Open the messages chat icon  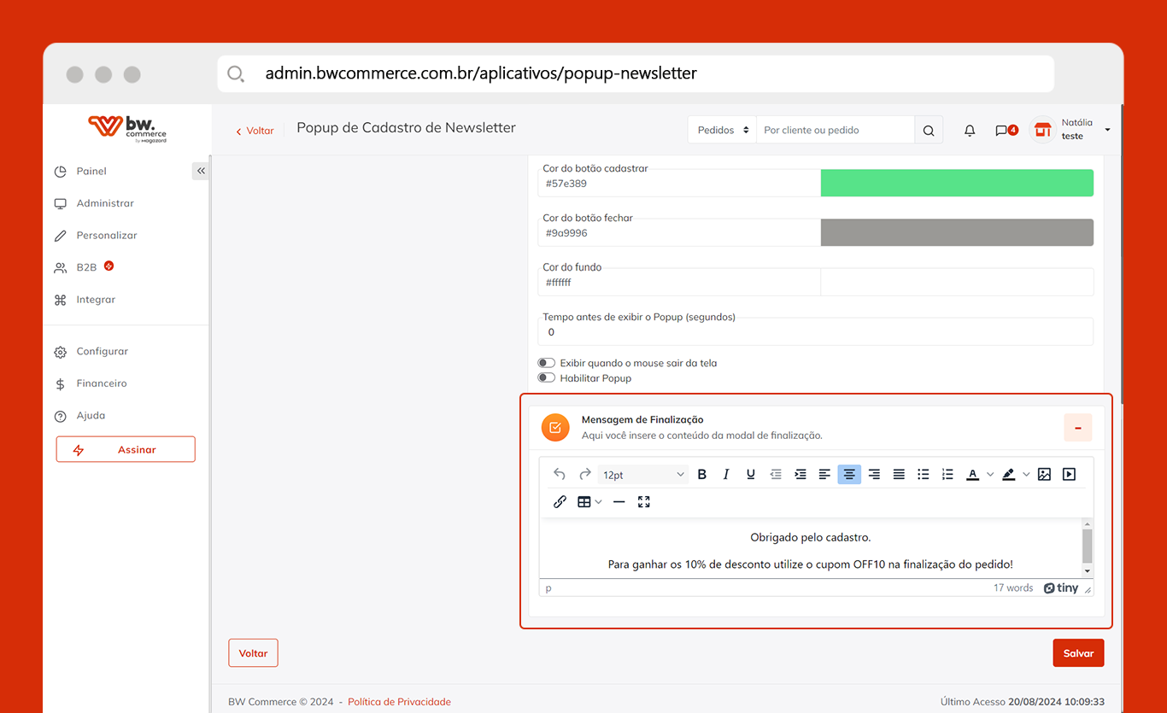pos(1002,131)
